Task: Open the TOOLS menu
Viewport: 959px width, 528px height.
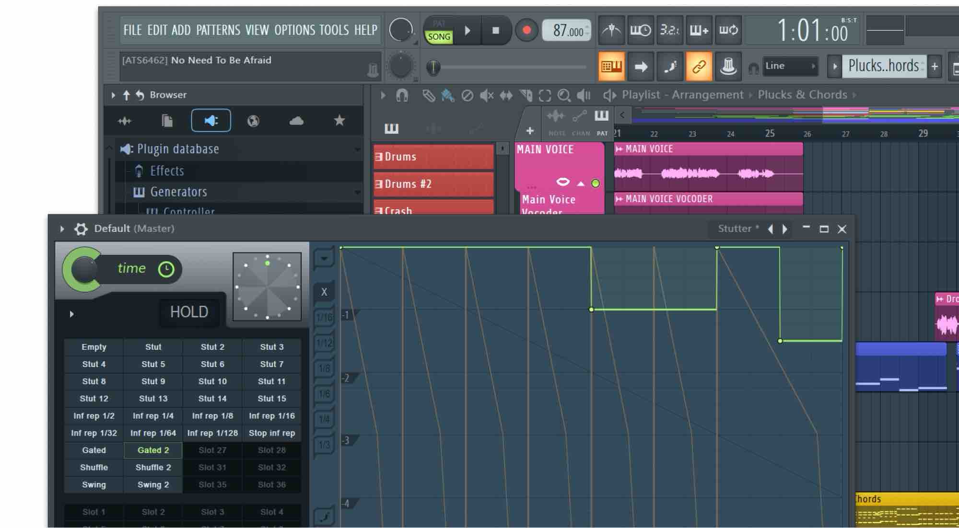Action: pyautogui.click(x=334, y=30)
